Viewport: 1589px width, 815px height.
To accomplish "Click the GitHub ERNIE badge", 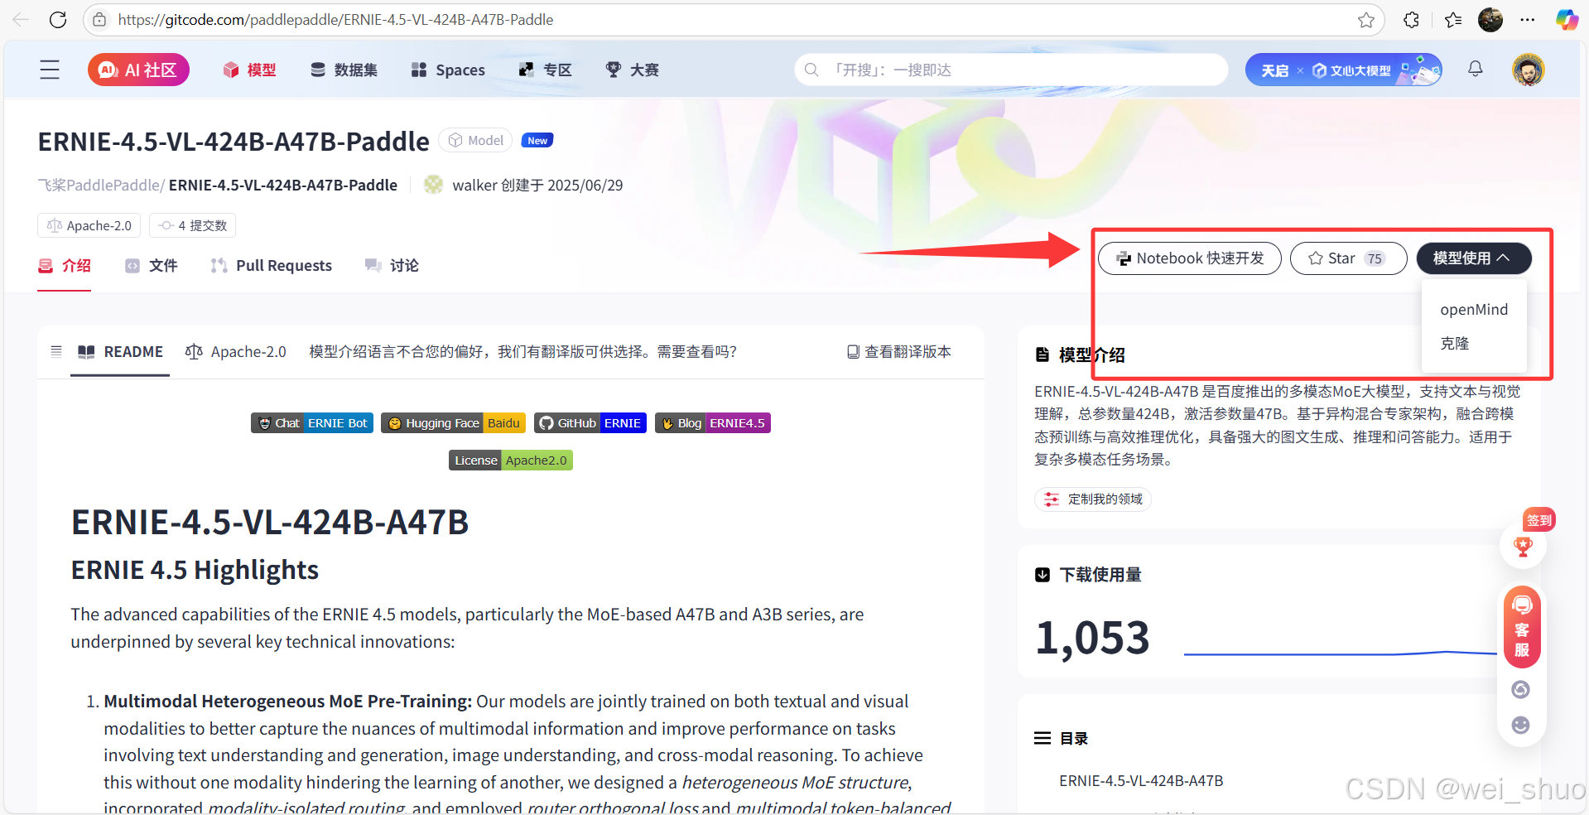I will (590, 423).
